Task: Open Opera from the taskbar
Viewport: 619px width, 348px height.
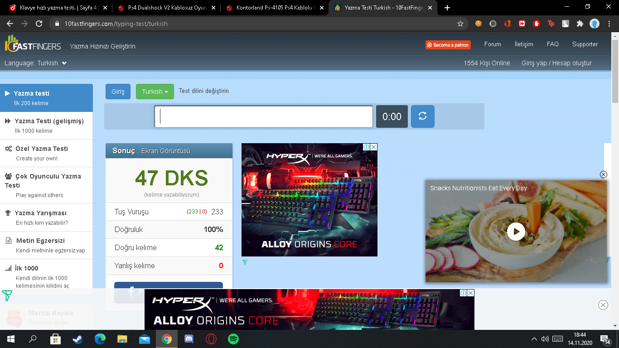Action: coord(211,339)
